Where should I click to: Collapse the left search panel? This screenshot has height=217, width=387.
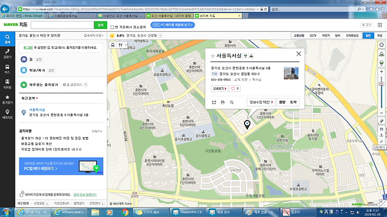point(108,119)
